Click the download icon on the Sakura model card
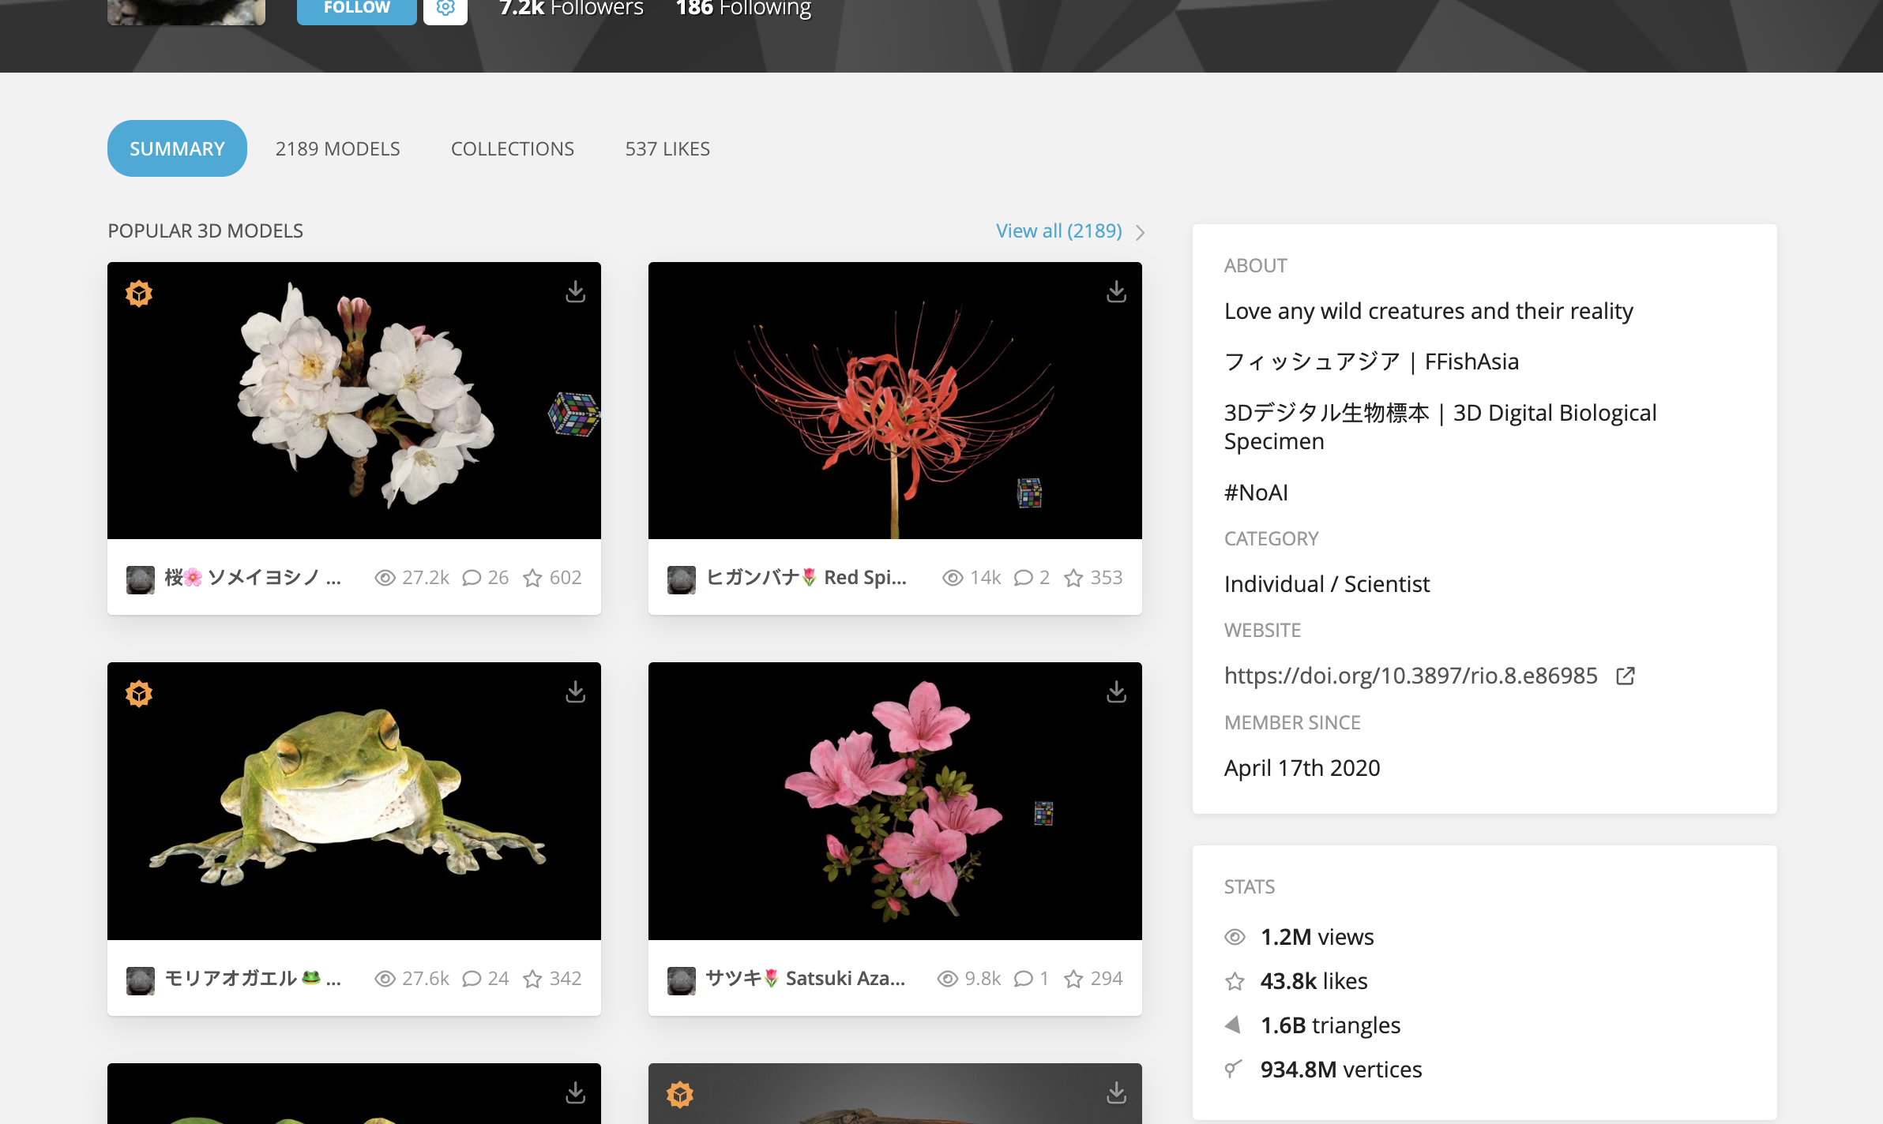The width and height of the screenshot is (1883, 1124). [x=576, y=292]
